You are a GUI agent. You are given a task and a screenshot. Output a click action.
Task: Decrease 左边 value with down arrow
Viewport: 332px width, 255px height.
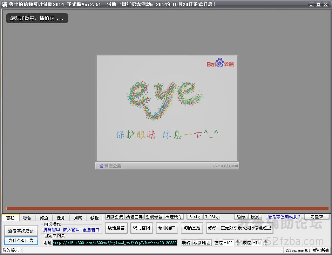point(238,244)
